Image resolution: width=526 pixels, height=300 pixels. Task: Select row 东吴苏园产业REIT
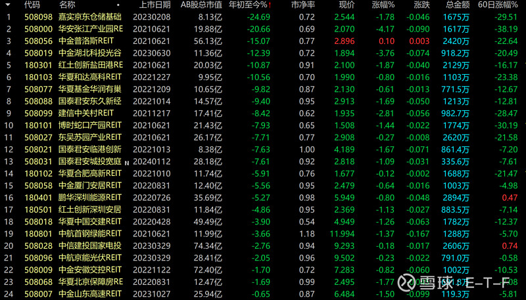point(263,137)
